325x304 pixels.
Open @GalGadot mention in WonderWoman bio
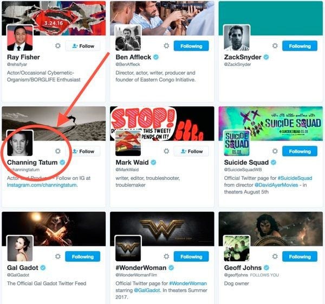coord(147,290)
